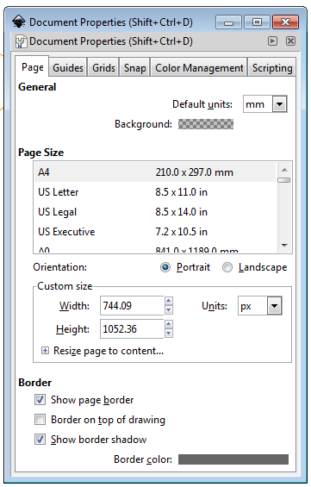Switch to the Guides tab
The width and height of the screenshot is (311, 487).
coord(68,67)
